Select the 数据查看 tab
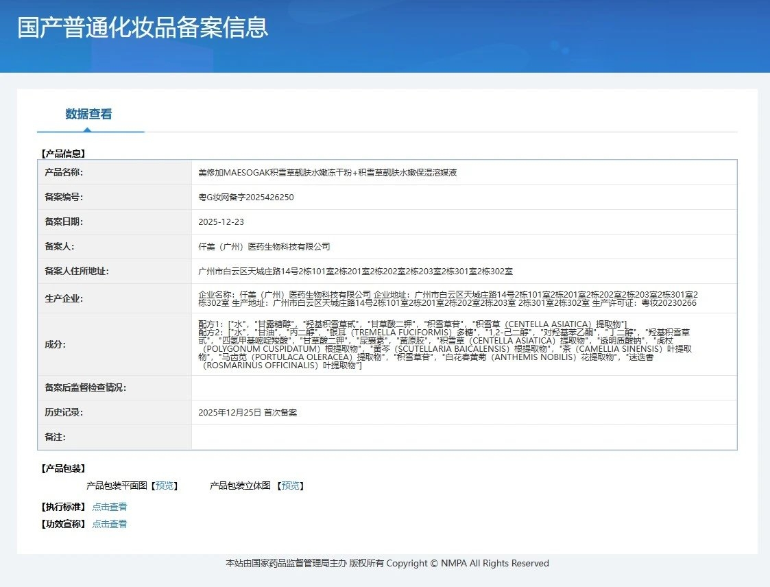The height and width of the screenshot is (587, 770). coord(89,115)
